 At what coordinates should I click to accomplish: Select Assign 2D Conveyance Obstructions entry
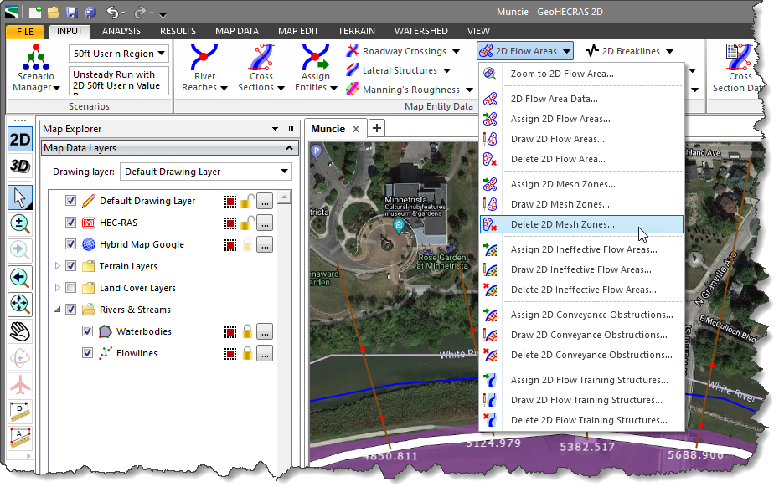pos(581,315)
